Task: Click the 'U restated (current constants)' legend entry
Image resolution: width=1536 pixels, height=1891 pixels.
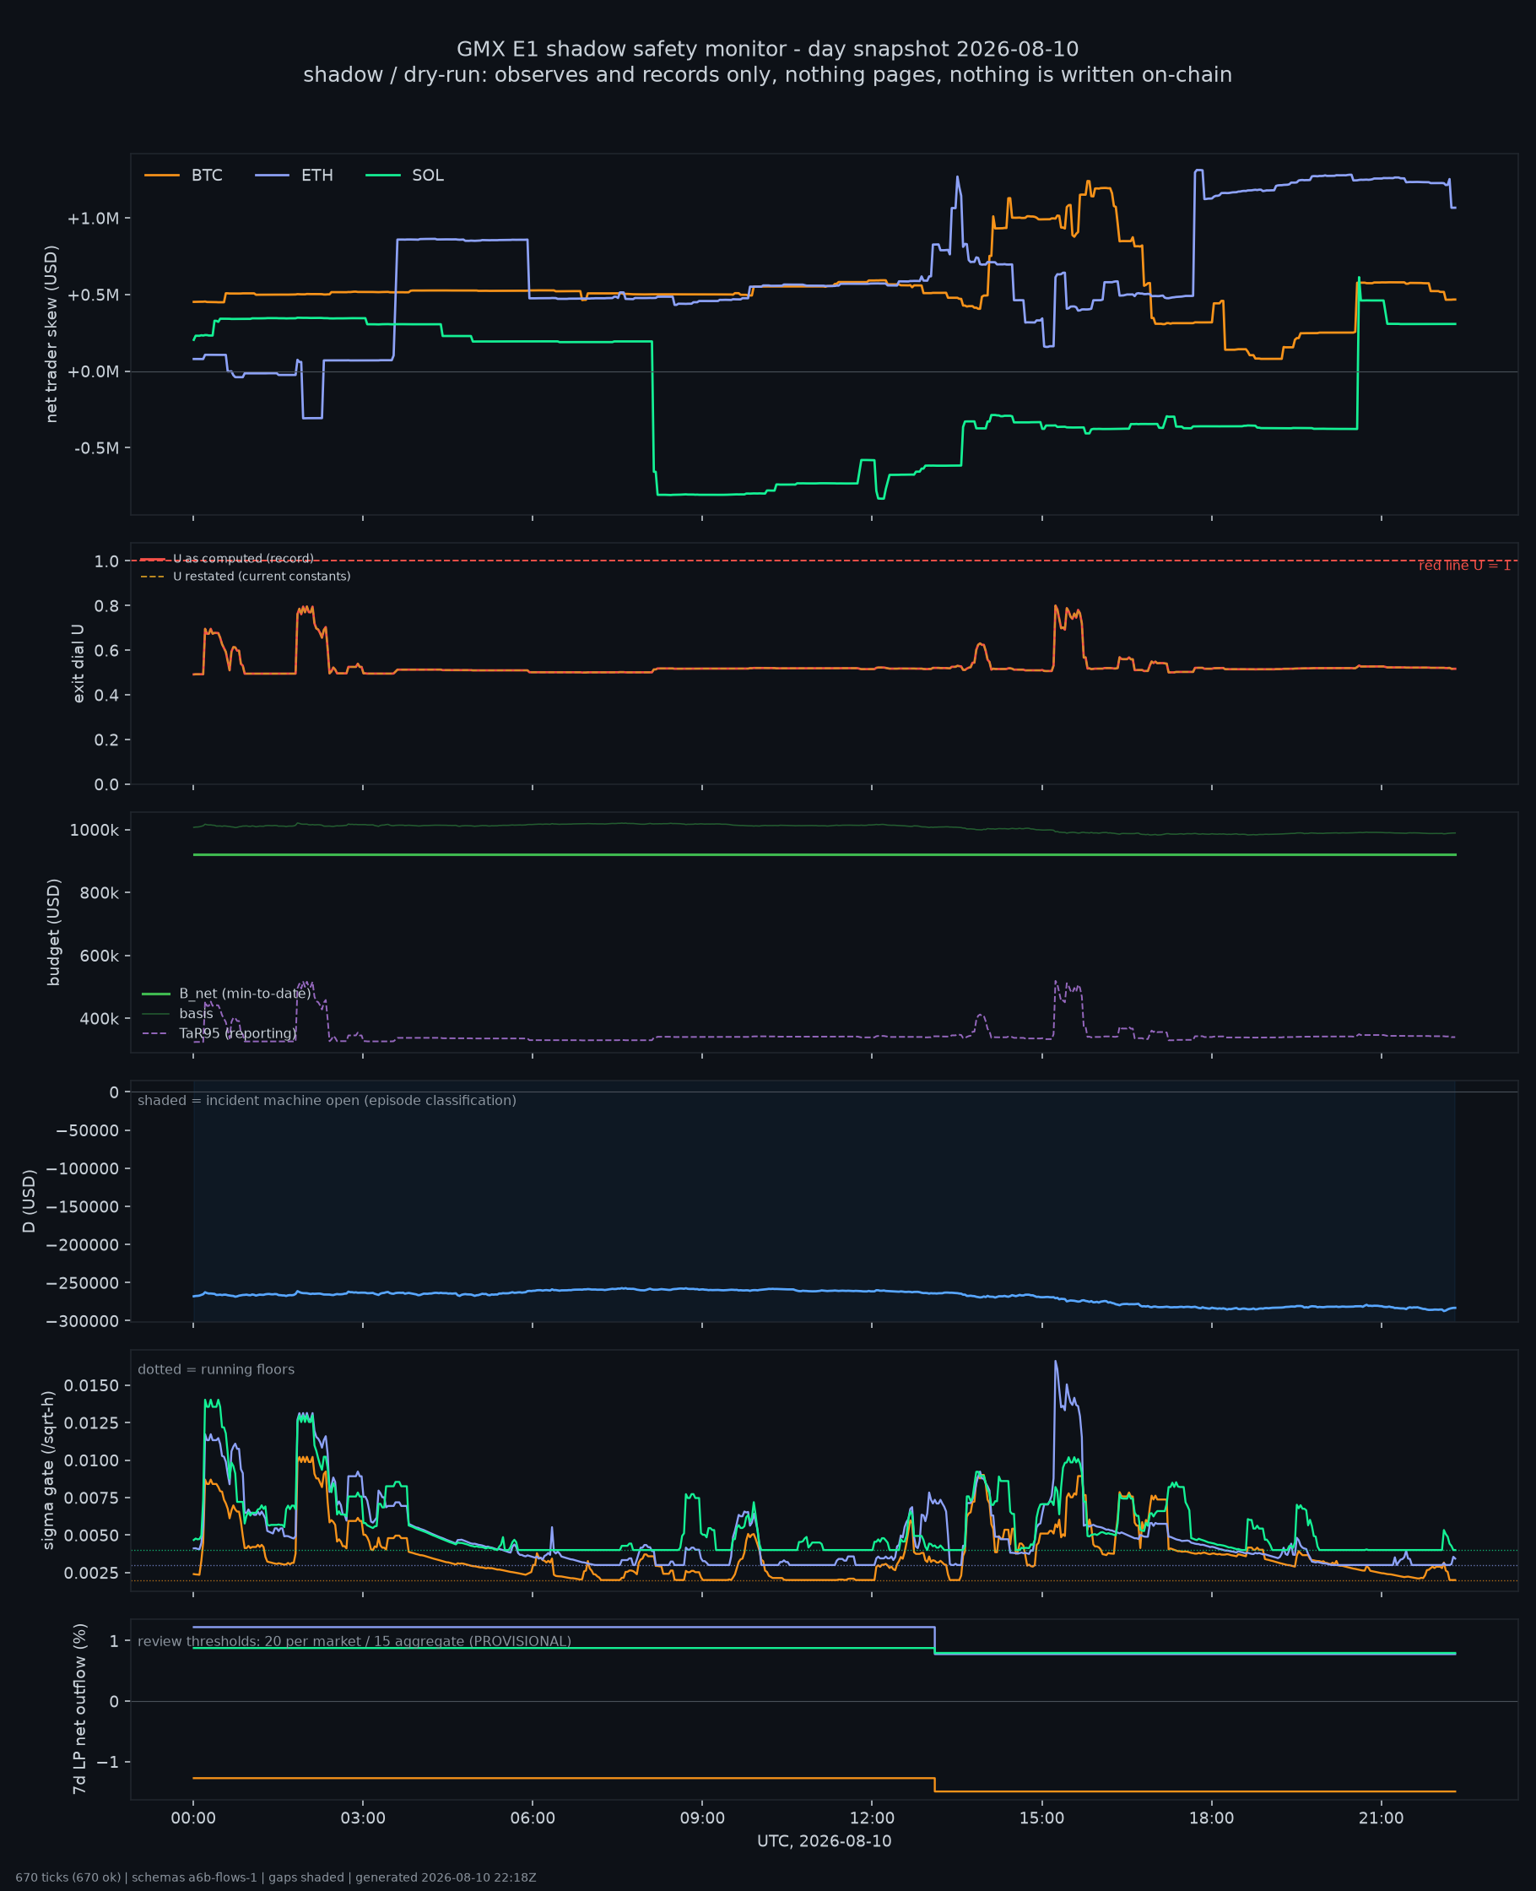Action: coord(245,576)
